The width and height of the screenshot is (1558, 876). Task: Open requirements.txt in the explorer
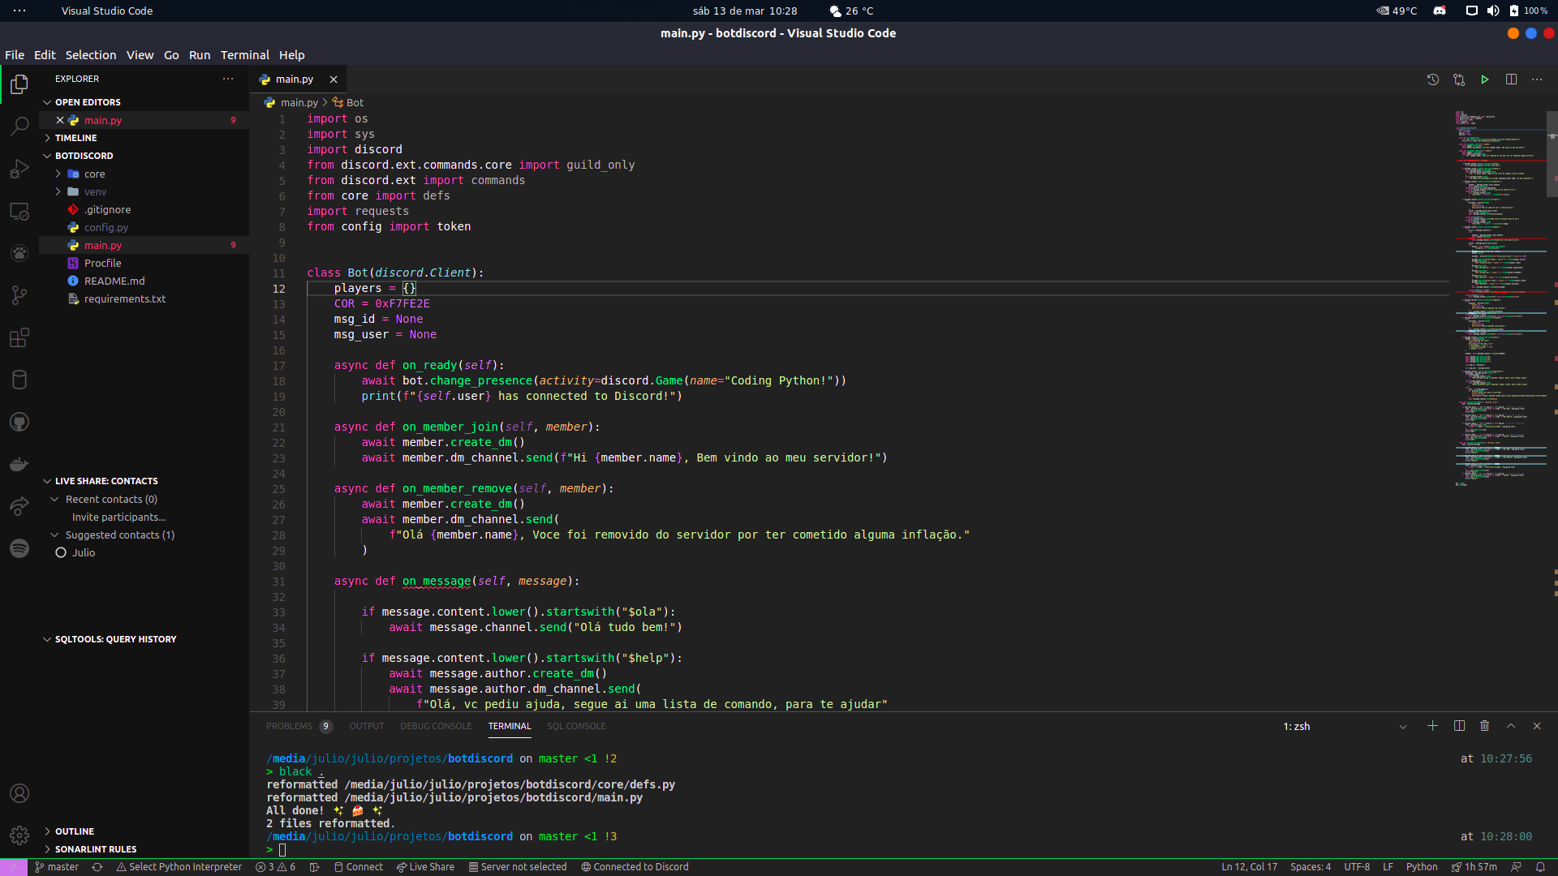144,298
